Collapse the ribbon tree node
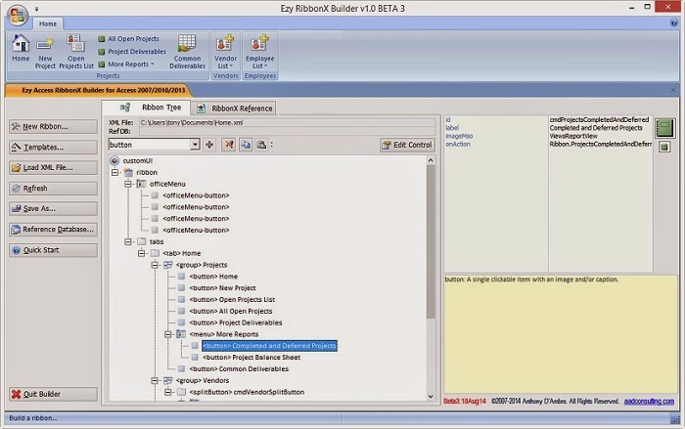The height and width of the screenshot is (429, 685). coord(114,172)
